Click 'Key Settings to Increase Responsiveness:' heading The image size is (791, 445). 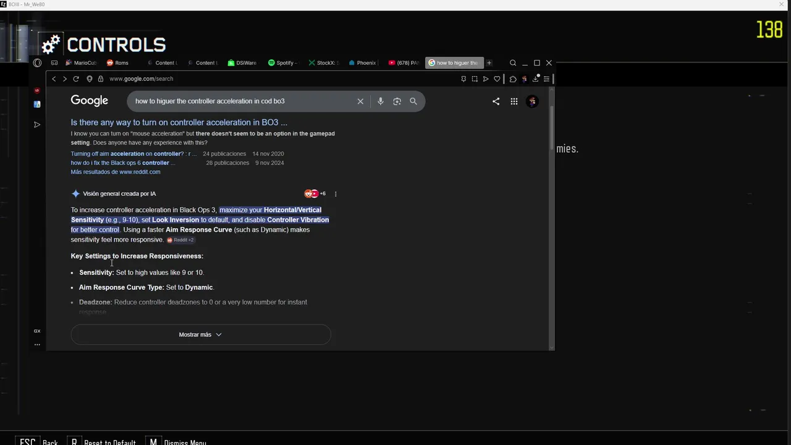click(x=137, y=256)
